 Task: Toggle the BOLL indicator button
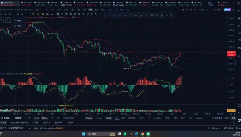tap(44, 118)
